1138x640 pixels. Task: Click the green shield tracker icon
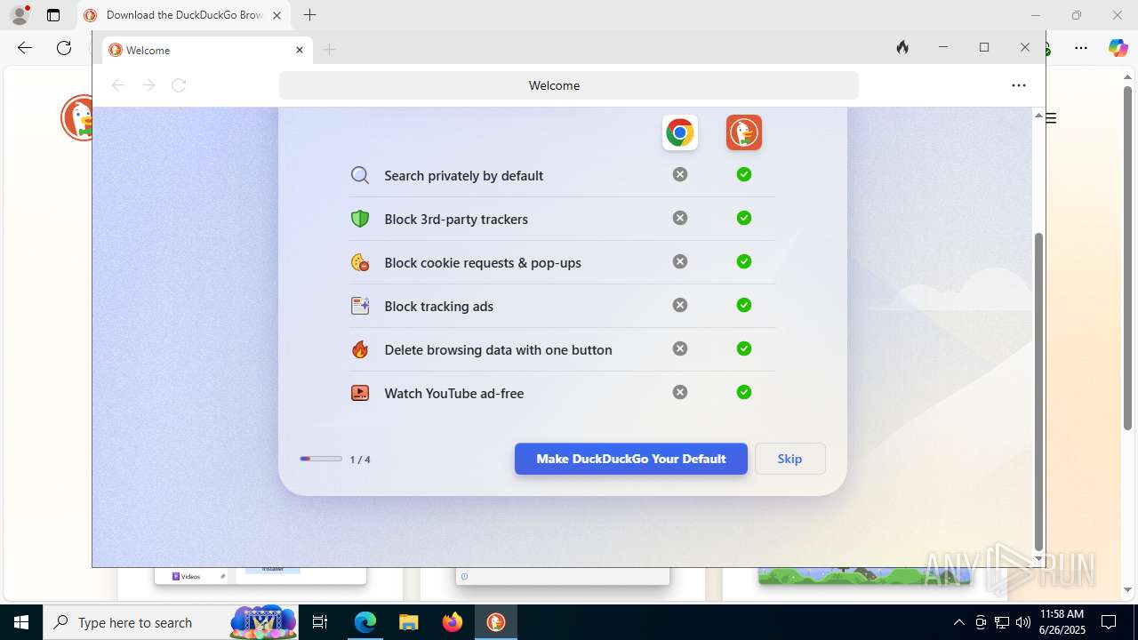click(360, 219)
